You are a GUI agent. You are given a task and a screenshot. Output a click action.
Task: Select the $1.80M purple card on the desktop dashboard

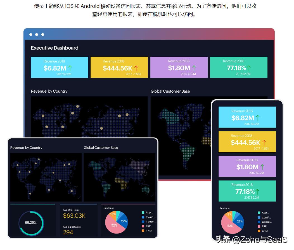coord(179,67)
